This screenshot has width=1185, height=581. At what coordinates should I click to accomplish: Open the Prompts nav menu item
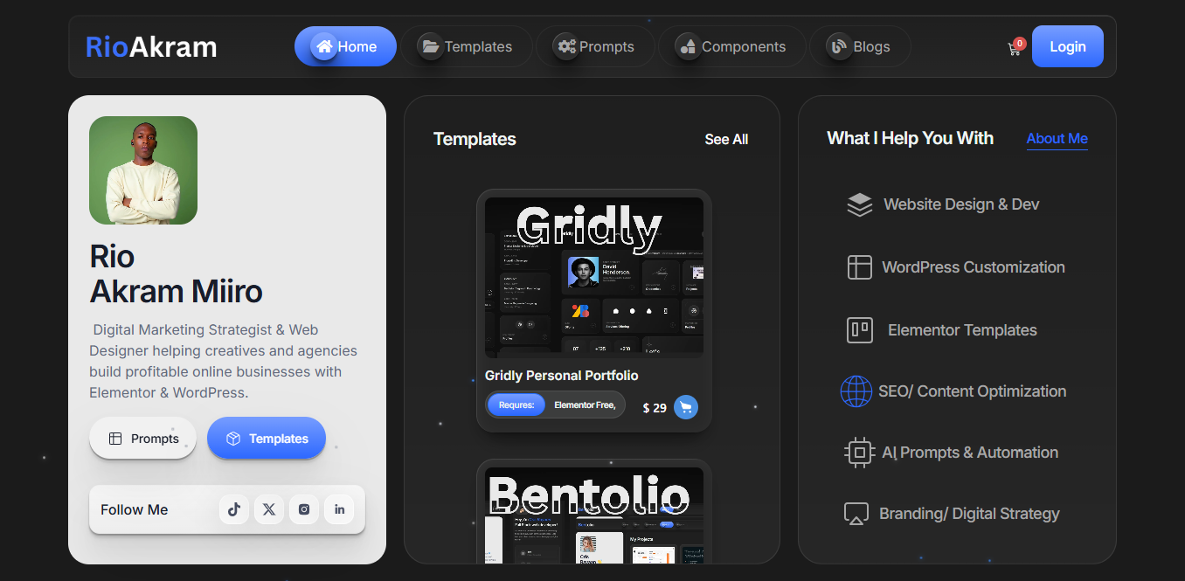[595, 46]
